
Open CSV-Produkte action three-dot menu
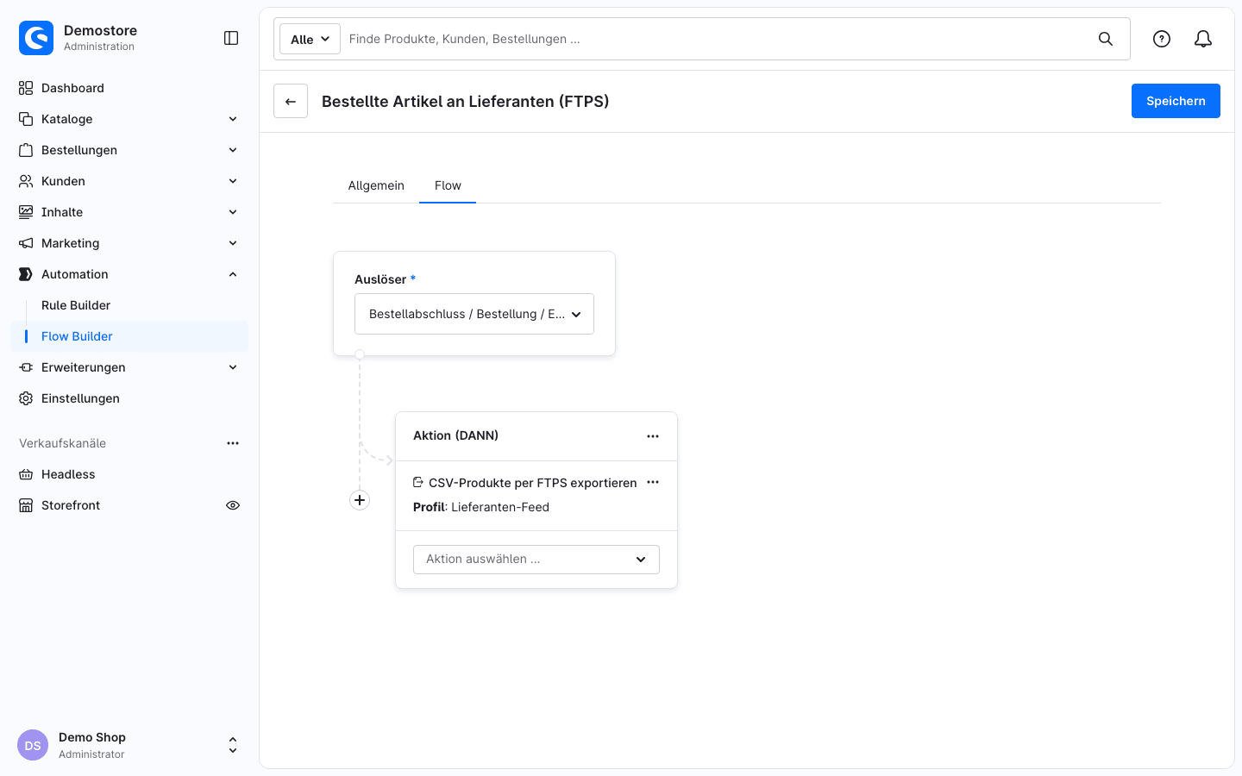(653, 482)
